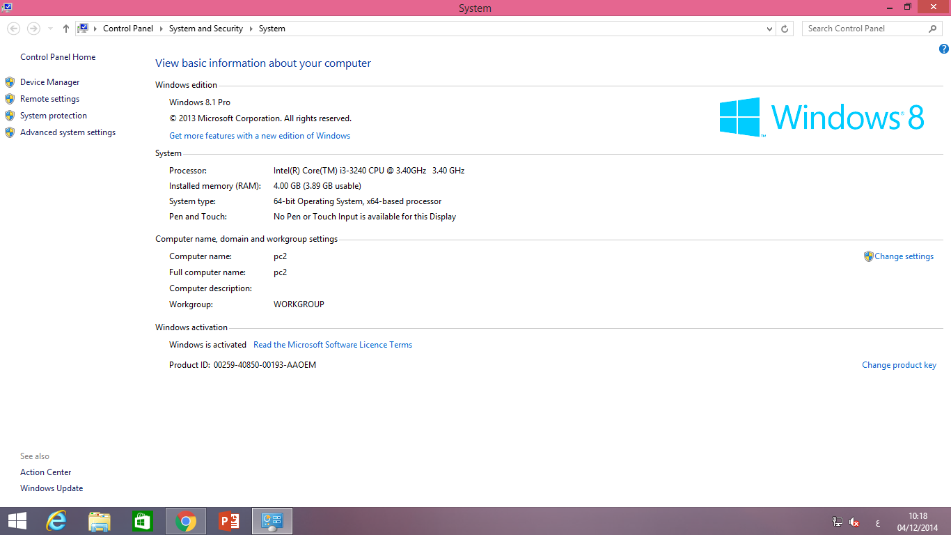The height and width of the screenshot is (535, 951).
Task: Read the Microsoft Software Licence Terms
Action: click(333, 345)
